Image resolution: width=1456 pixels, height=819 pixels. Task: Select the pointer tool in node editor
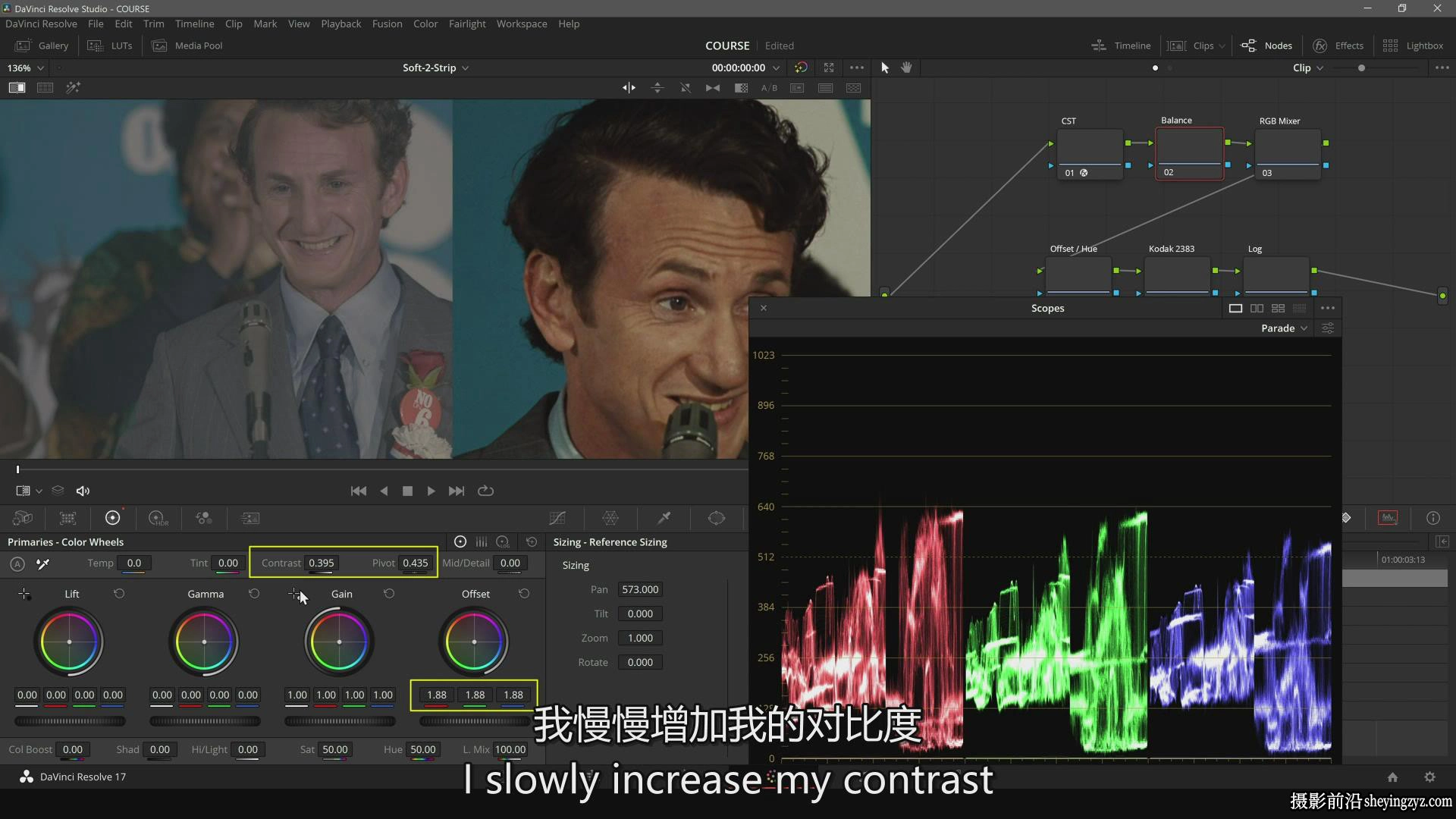tap(884, 67)
